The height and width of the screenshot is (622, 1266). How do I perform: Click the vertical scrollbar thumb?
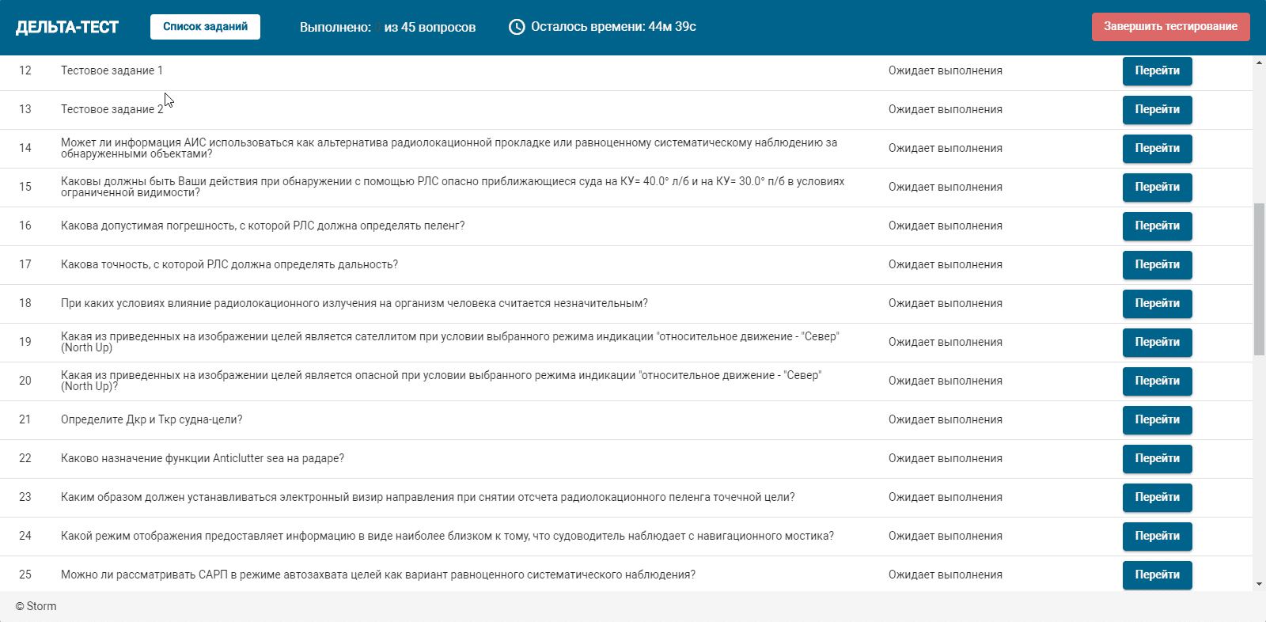(x=1259, y=279)
